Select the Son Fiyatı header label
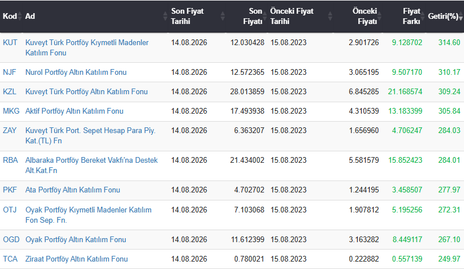Viewport: 464px width, 269px height. (253, 16)
